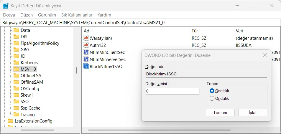
Task: Select the NtlmMinServerSec value name
Action: pos(108,59)
